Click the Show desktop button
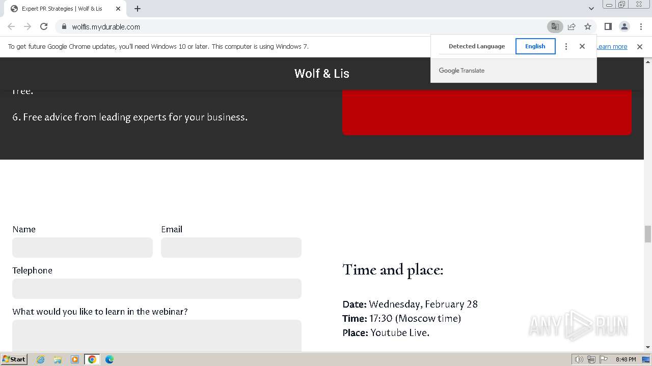 tap(646, 359)
